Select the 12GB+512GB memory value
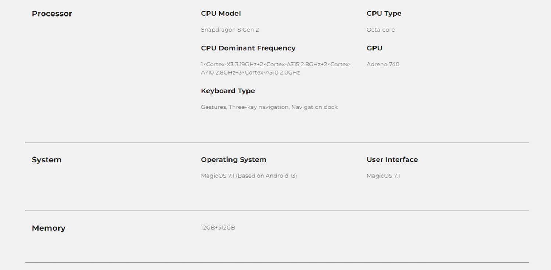551x270 pixels. pos(218,228)
